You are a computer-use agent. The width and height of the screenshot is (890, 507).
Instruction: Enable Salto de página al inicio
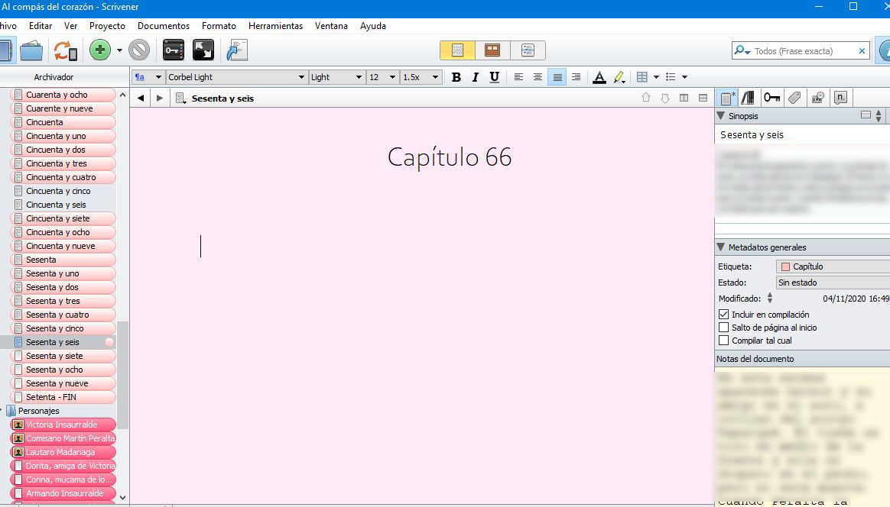click(x=723, y=328)
